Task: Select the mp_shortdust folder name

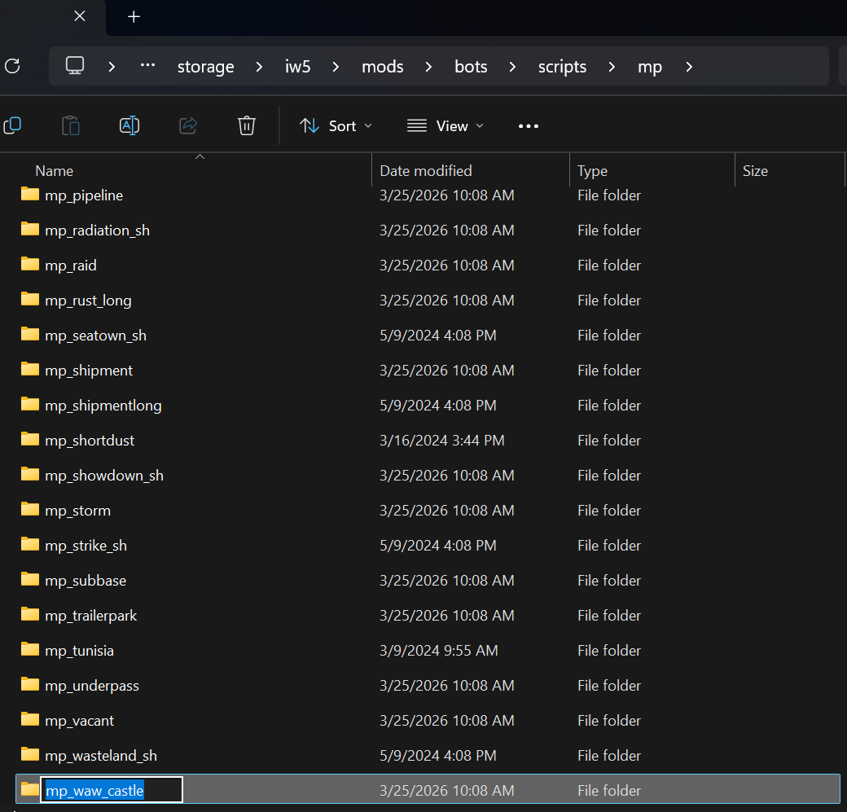Action: pos(90,441)
